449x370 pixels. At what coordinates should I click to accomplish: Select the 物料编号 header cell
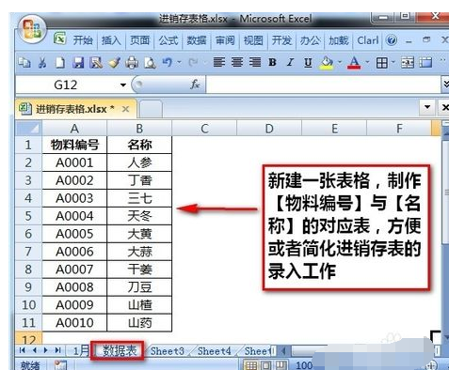coord(74,145)
